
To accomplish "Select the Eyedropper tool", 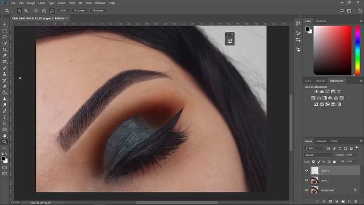I will point(5,56).
